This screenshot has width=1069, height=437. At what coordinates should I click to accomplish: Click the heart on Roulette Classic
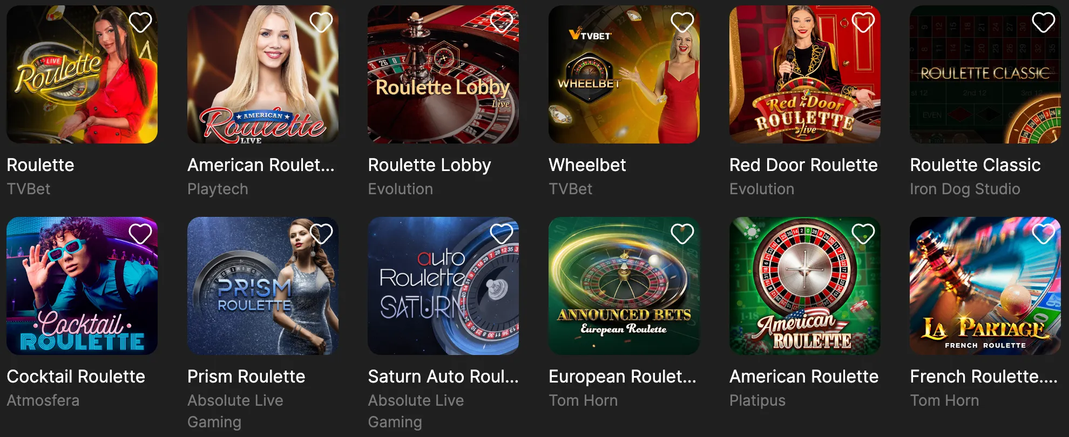click(1043, 22)
